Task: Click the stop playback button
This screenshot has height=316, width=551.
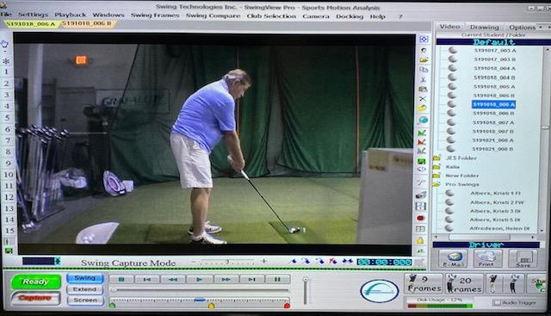Action: coord(121,280)
